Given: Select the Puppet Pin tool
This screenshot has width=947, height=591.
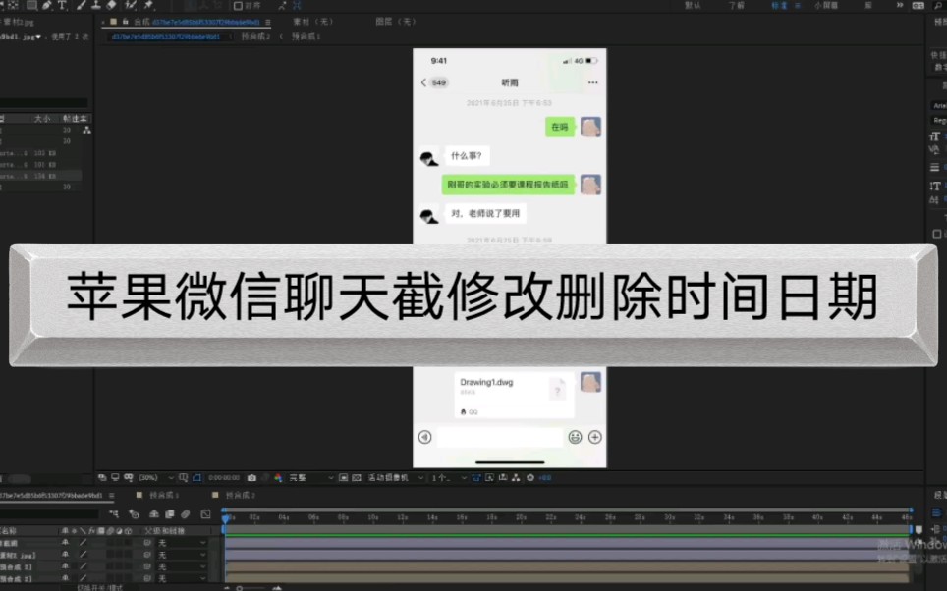Looking at the screenshot, I should tap(144, 6).
